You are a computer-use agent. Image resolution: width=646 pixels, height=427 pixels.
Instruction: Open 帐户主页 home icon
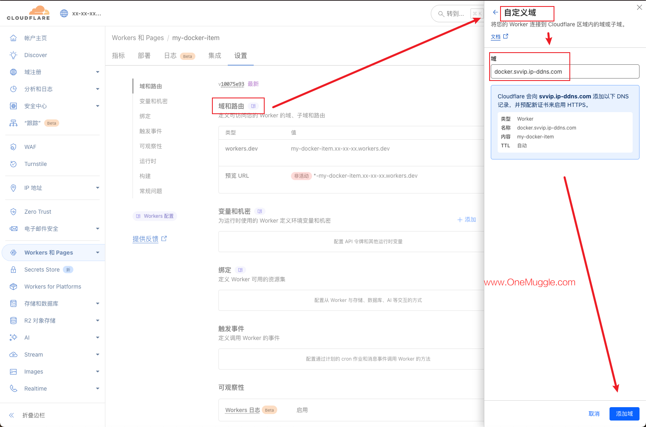click(x=13, y=38)
